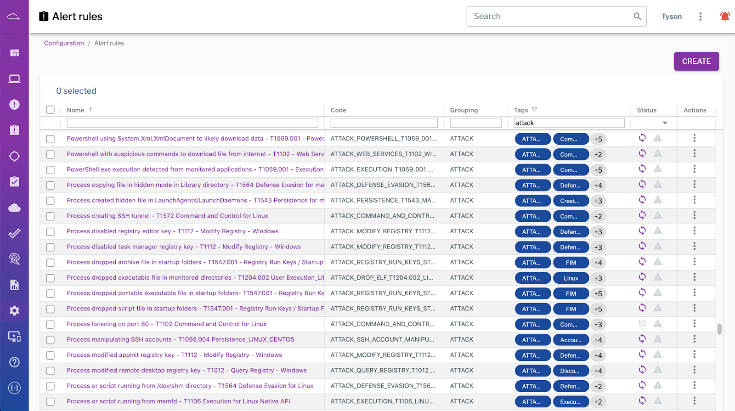Go to Configuration breadcrumb link

pos(64,43)
